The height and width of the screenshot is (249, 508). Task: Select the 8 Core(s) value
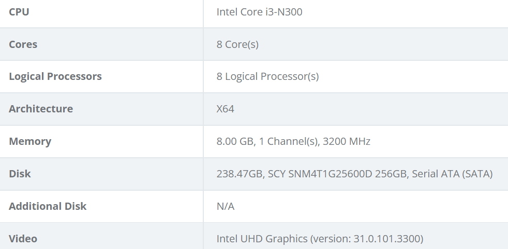pyautogui.click(x=237, y=44)
